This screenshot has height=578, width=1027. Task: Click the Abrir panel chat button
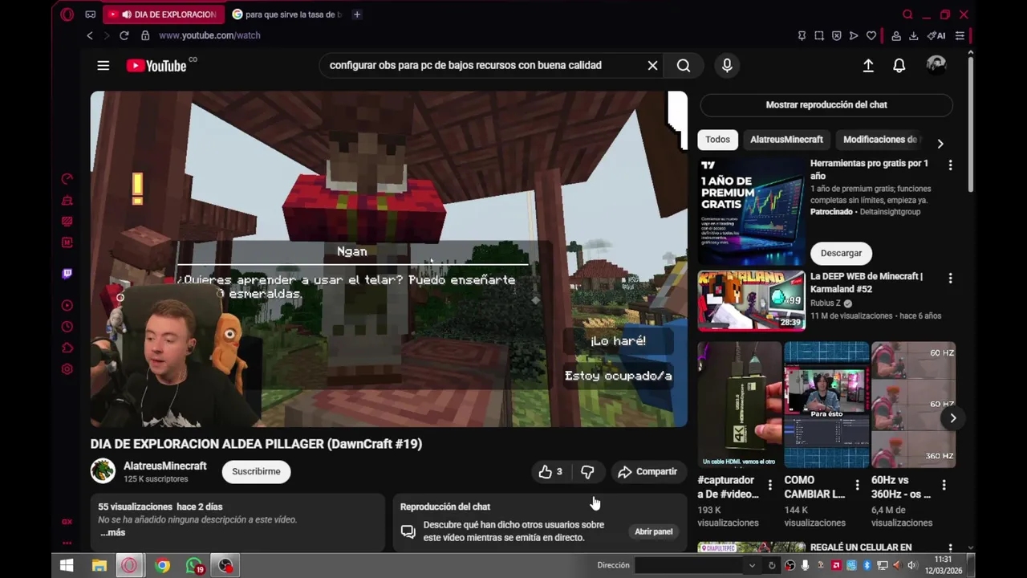click(653, 531)
